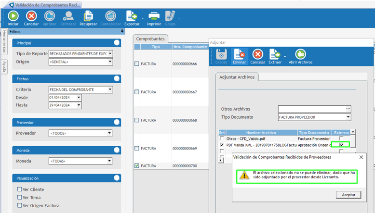Select the Otros - CFD_Valido.pdf file checkbox
Image resolution: width=375 pixels, height=213 pixels.
tap(222, 138)
